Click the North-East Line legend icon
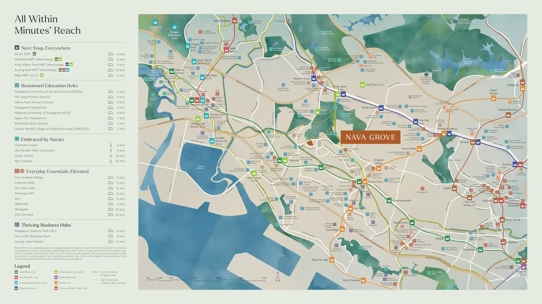This screenshot has height=304, width=542. click(x=56, y=277)
